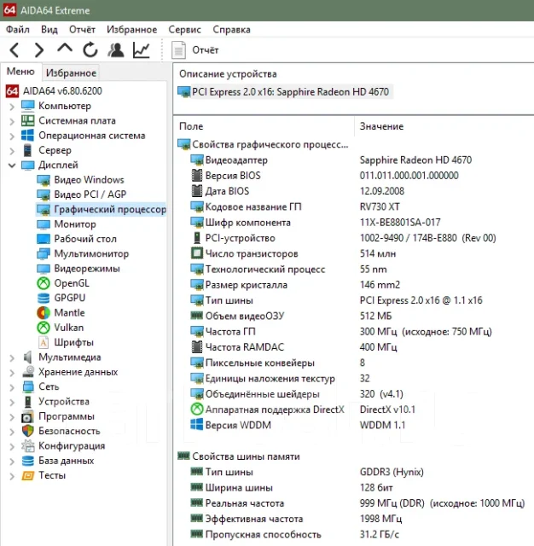Click the Частота ГП row

click(354, 332)
